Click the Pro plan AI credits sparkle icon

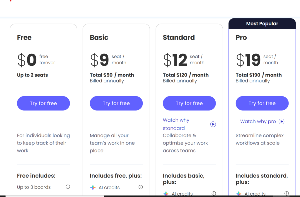point(239,194)
